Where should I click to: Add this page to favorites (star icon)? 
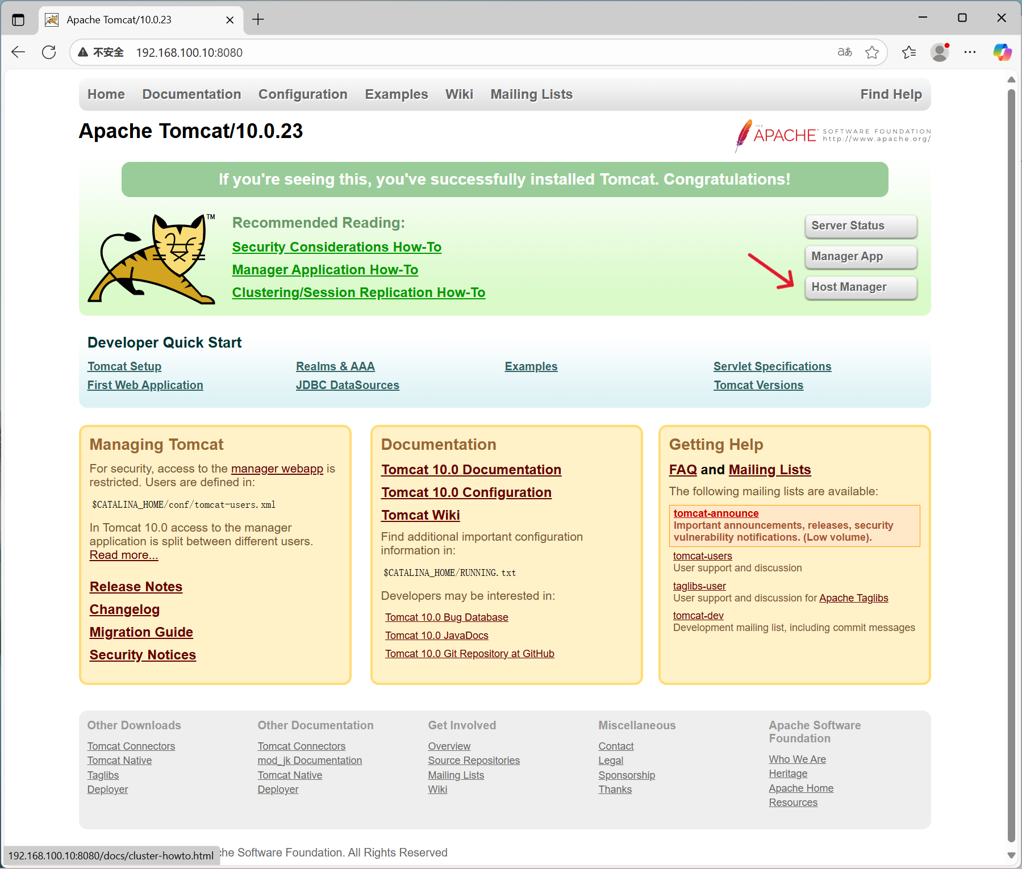coord(872,52)
